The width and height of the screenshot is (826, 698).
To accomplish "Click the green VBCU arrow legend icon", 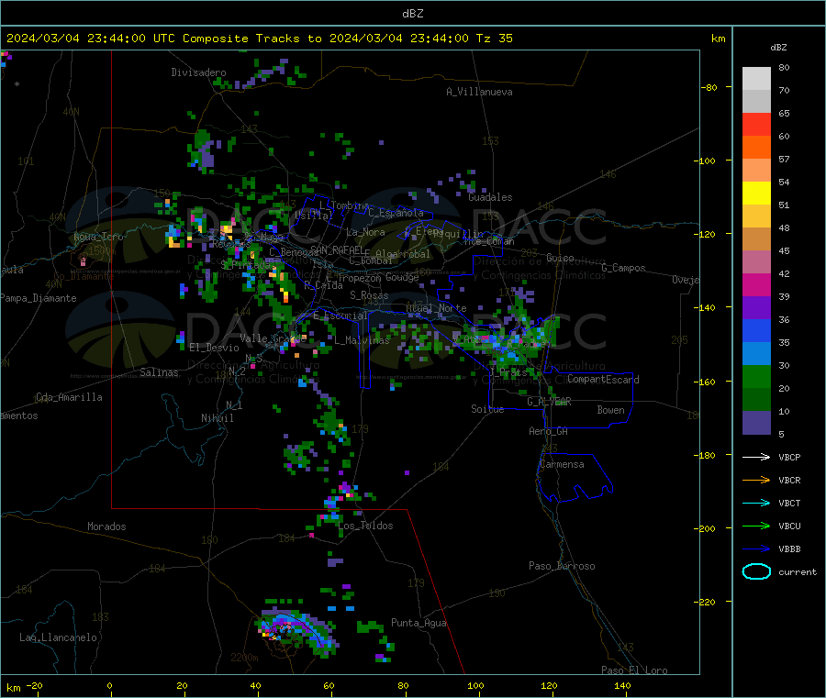I will (756, 526).
